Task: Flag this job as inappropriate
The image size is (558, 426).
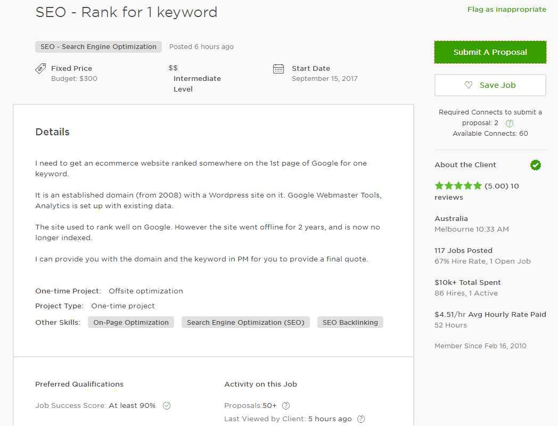Action: pyautogui.click(x=506, y=9)
